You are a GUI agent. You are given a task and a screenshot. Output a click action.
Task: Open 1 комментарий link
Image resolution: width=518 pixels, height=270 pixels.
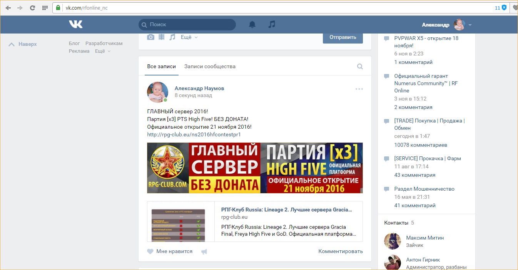click(x=413, y=62)
